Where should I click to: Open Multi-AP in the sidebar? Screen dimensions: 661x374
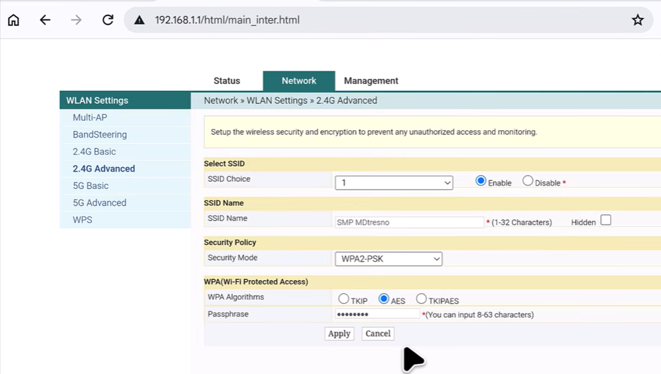[x=89, y=118]
